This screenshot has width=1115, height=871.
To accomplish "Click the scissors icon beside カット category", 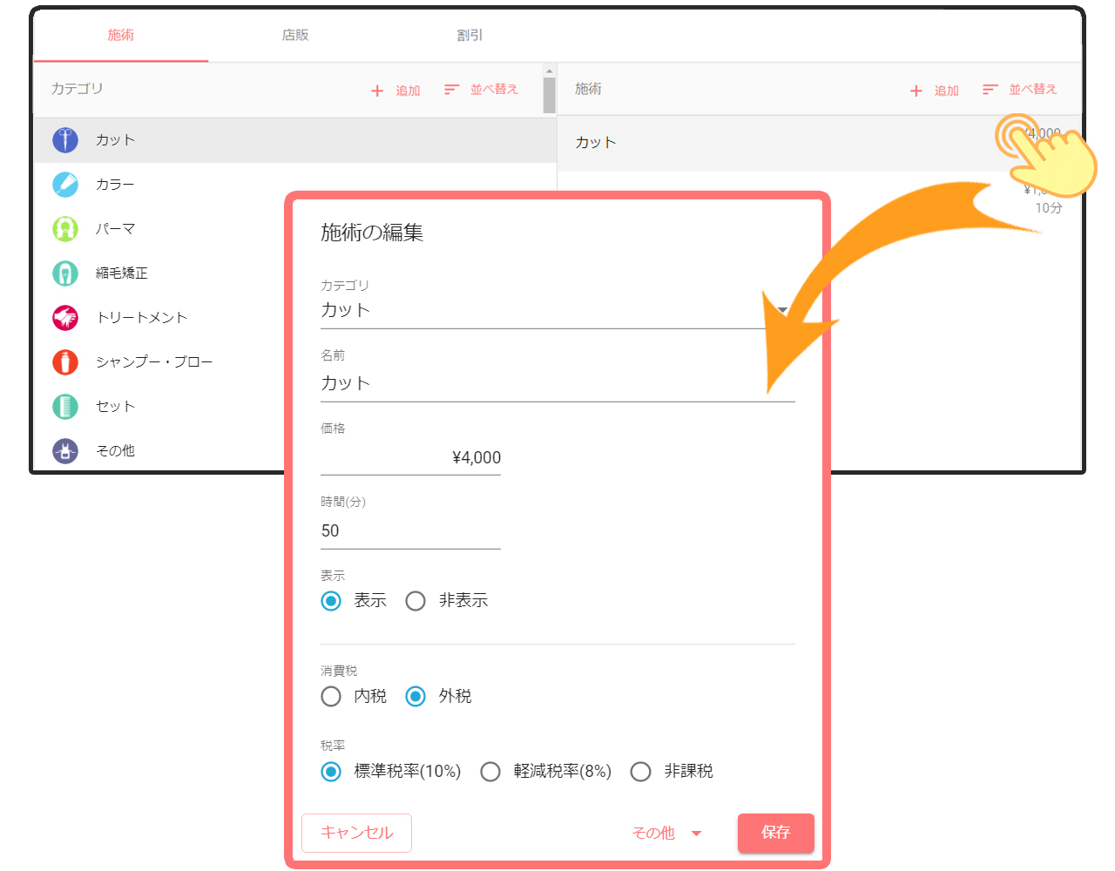I will coord(65,139).
